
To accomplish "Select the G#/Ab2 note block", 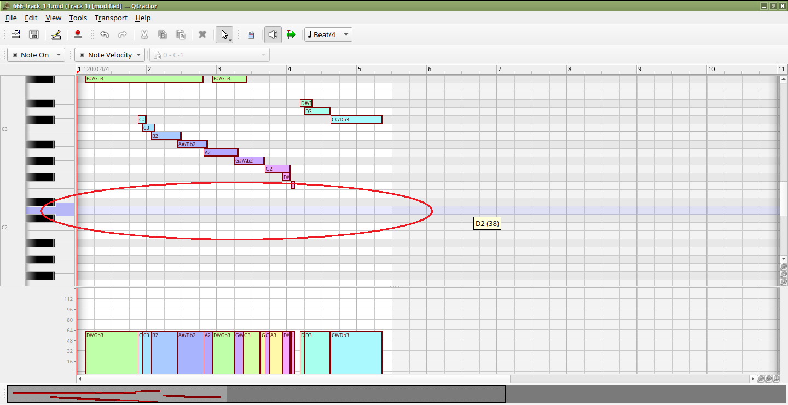I will click(250, 160).
